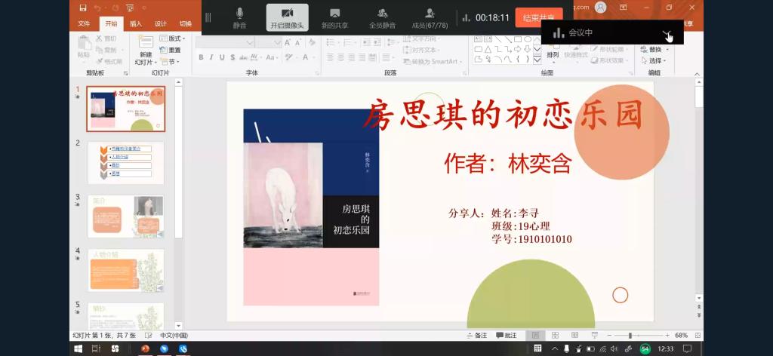Switch to the 插入 ribbon tab
The image size is (773, 356).
136,23
